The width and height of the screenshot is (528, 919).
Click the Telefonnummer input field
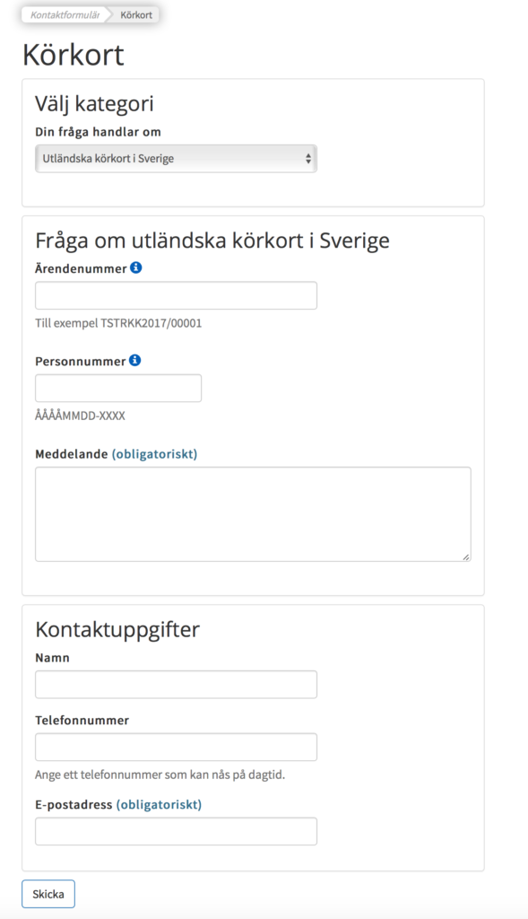[176, 746]
